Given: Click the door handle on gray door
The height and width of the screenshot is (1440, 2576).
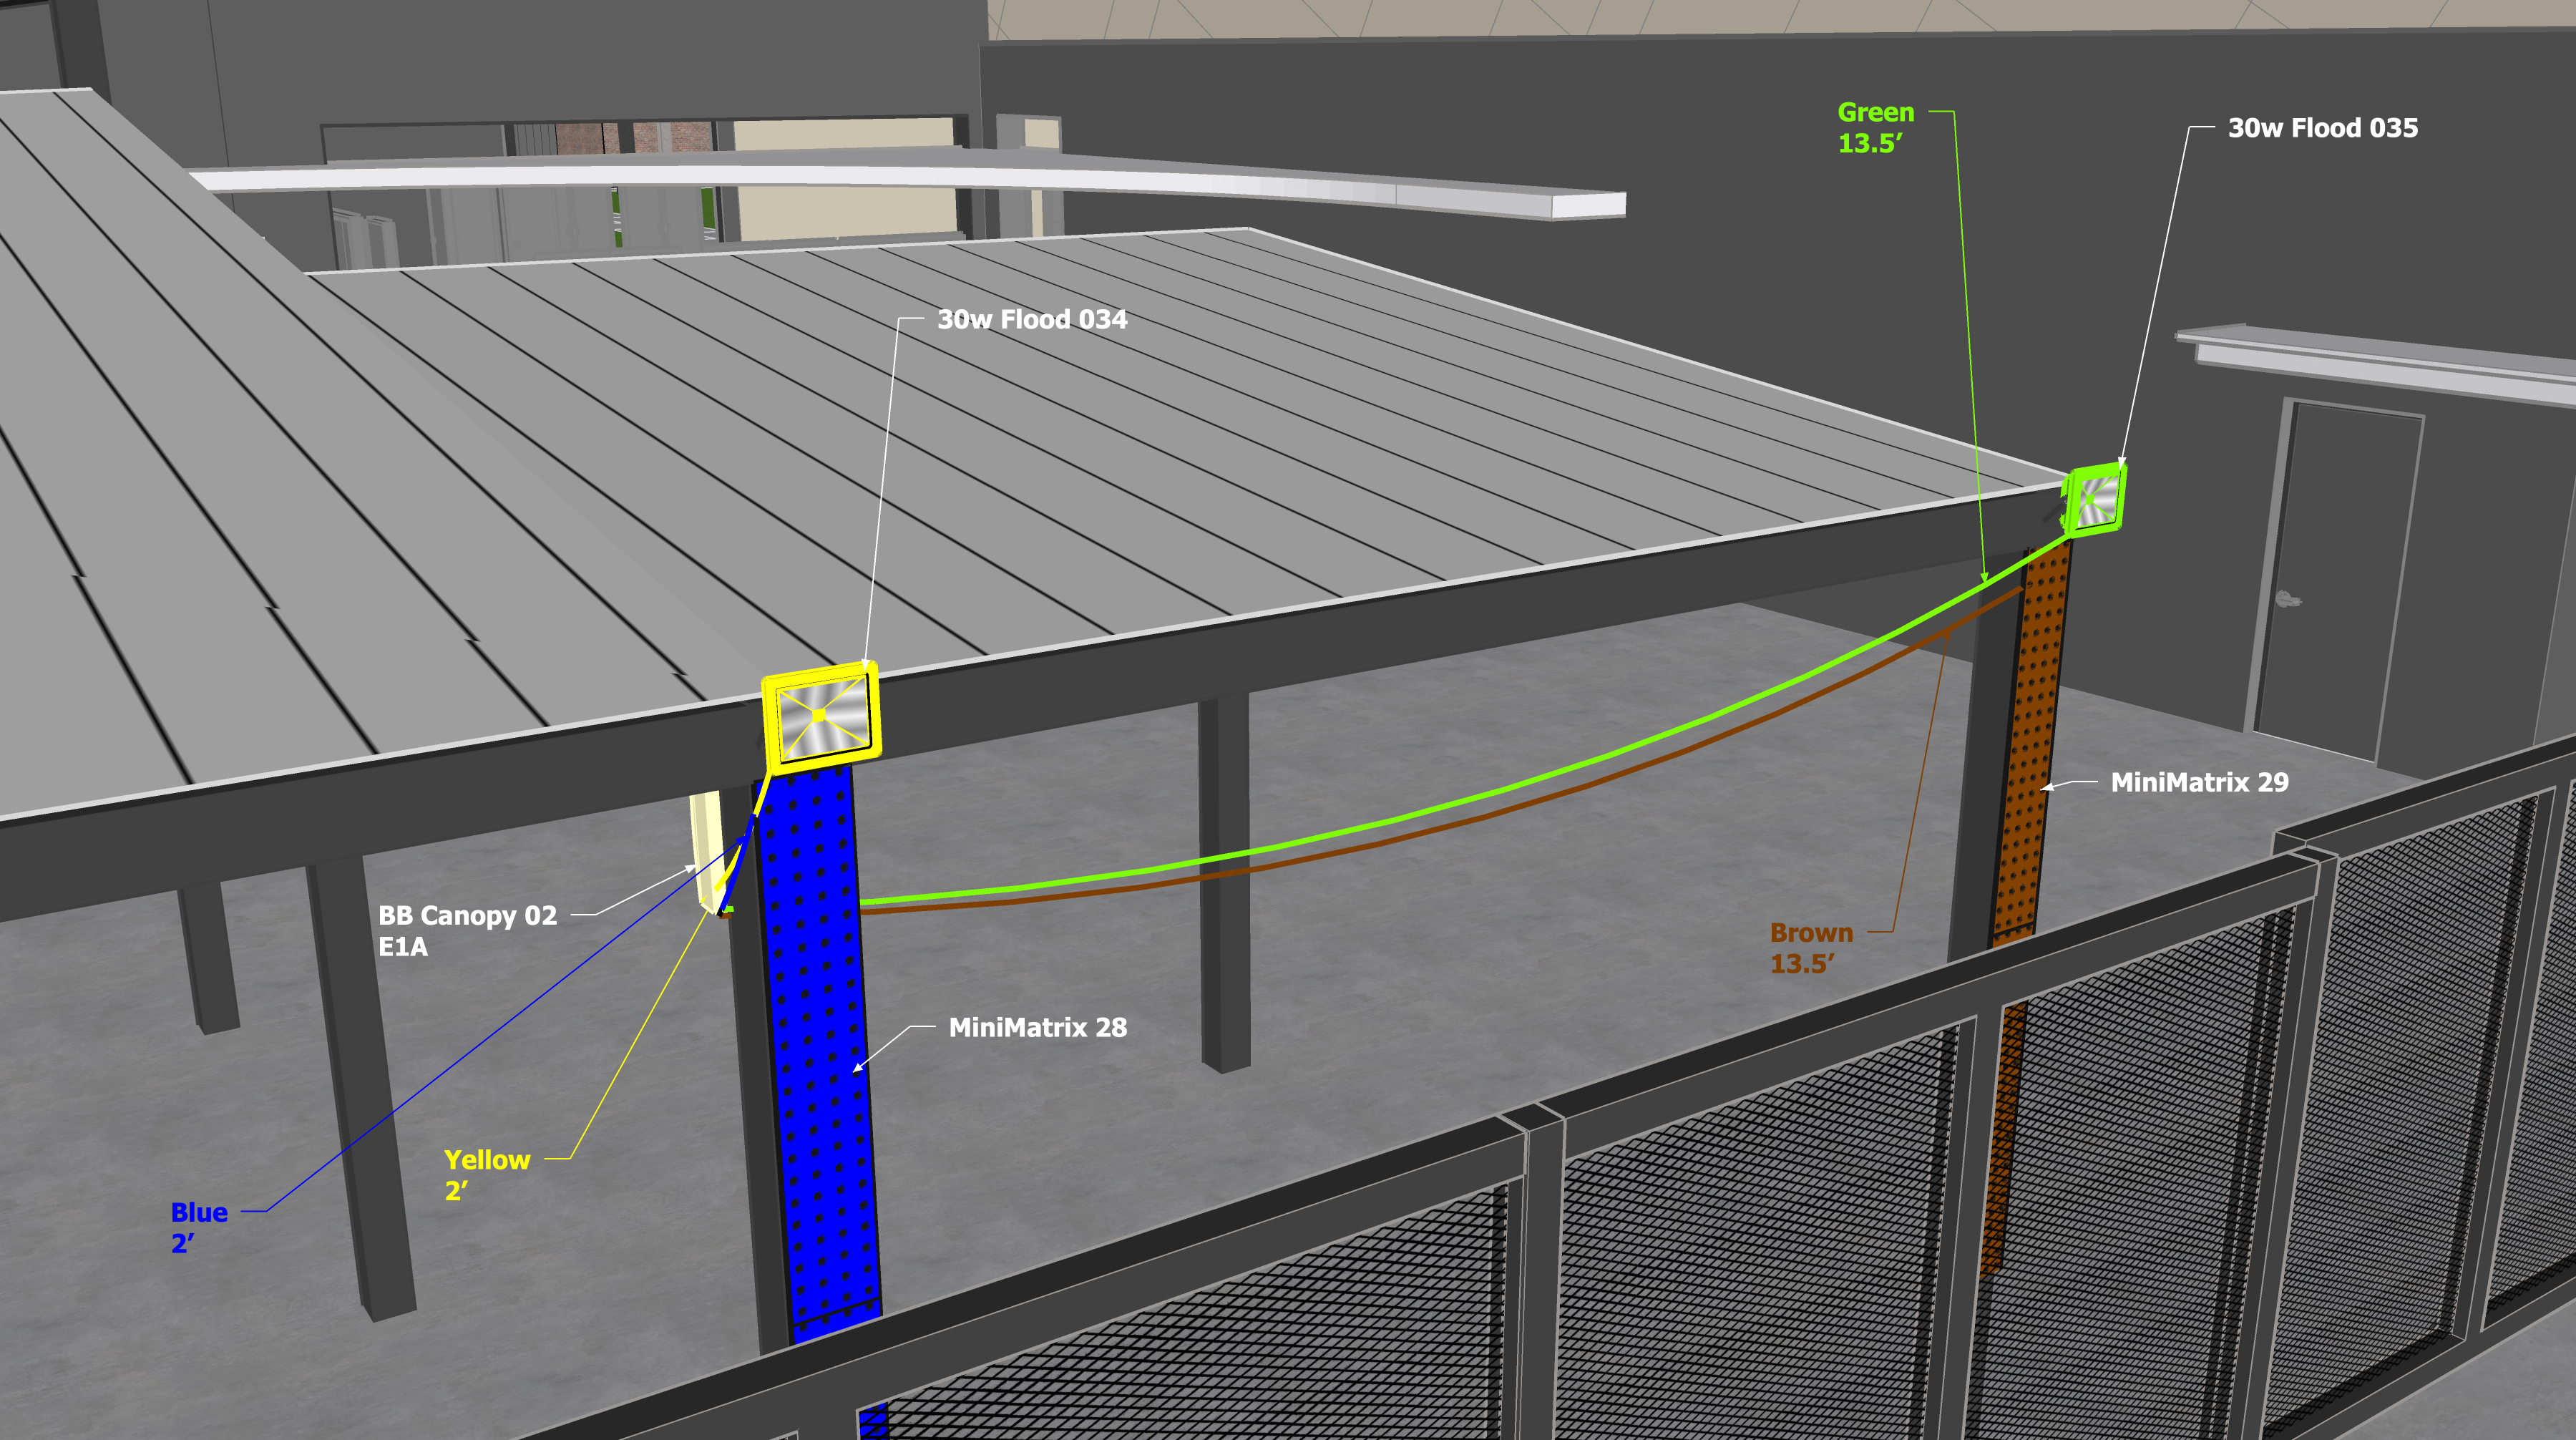Looking at the screenshot, I should 2287,600.
